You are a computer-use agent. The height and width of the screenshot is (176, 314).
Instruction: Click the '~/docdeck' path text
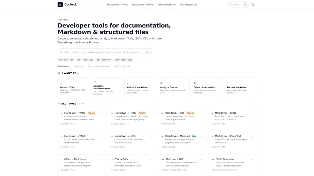(63, 20)
